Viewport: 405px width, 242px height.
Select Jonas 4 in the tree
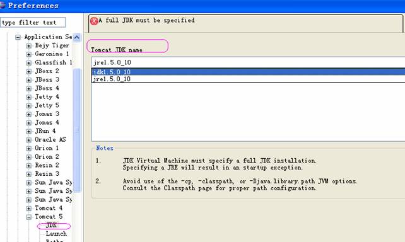click(x=47, y=122)
